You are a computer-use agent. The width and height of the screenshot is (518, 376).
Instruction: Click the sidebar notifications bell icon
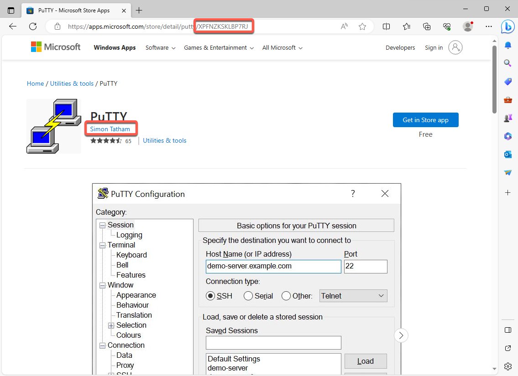(508, 45)
